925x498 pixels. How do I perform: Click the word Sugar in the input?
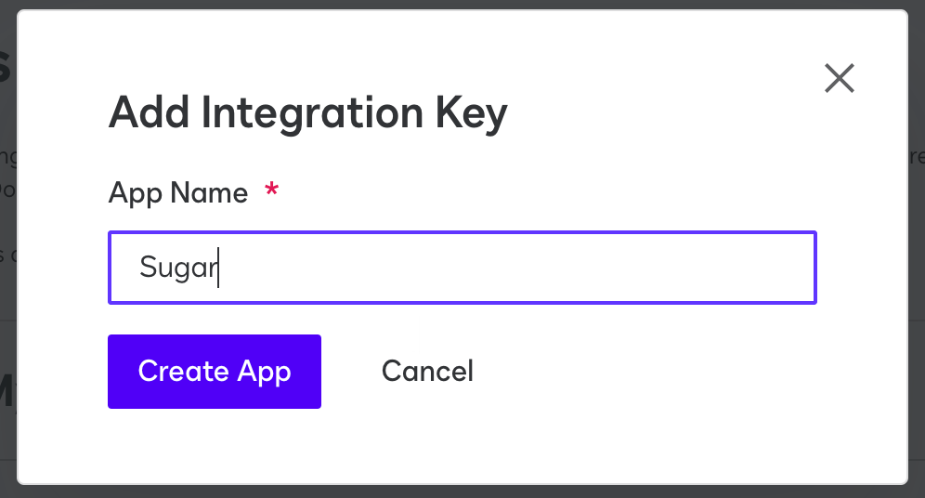click(177, 268)
